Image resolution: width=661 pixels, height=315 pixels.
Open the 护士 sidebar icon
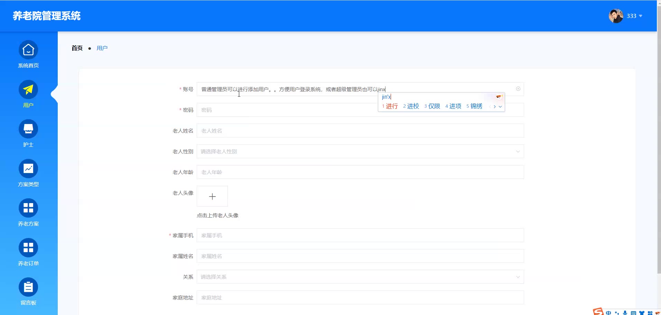pos(28,129)
